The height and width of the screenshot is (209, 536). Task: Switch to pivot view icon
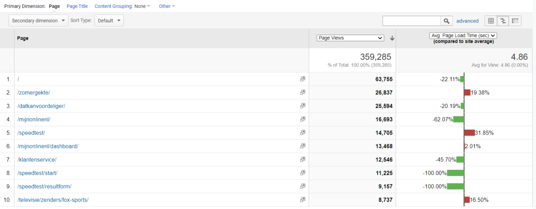point(516,21)
